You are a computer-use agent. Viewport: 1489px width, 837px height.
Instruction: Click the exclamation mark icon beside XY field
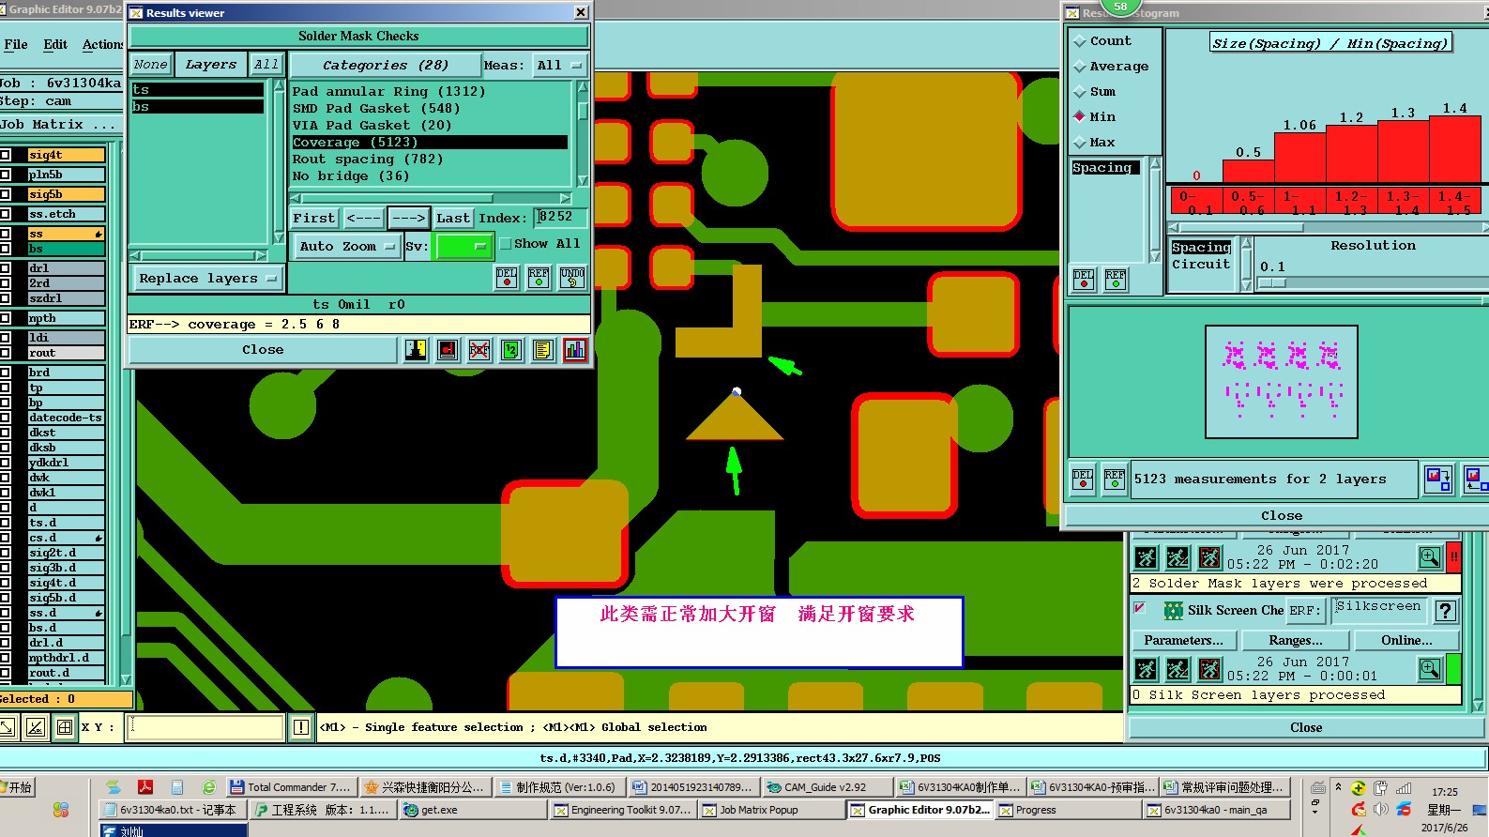pyautogui.click(x=301, y=727)
